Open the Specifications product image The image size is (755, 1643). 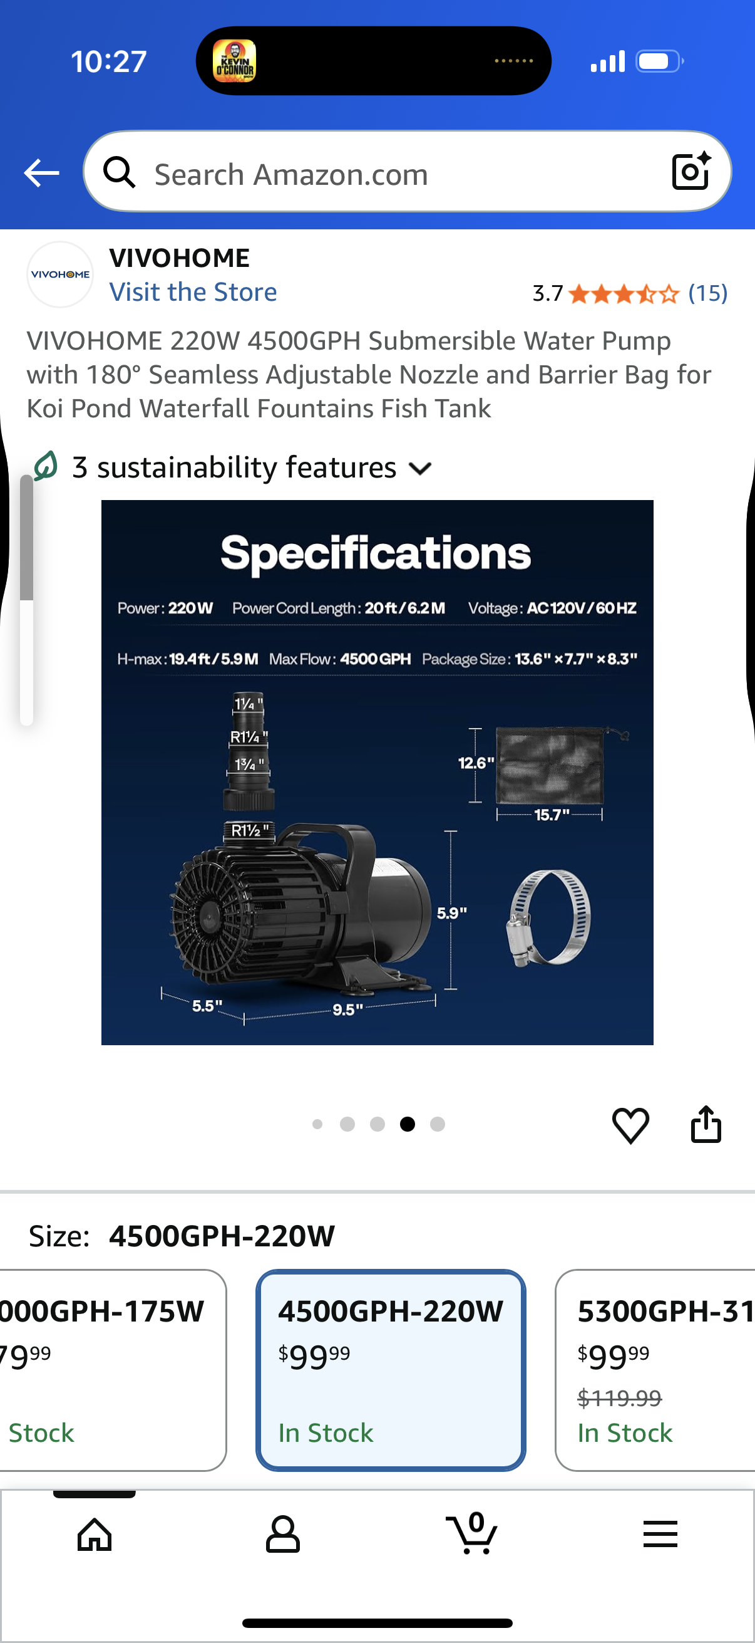[x=377, y=773]
